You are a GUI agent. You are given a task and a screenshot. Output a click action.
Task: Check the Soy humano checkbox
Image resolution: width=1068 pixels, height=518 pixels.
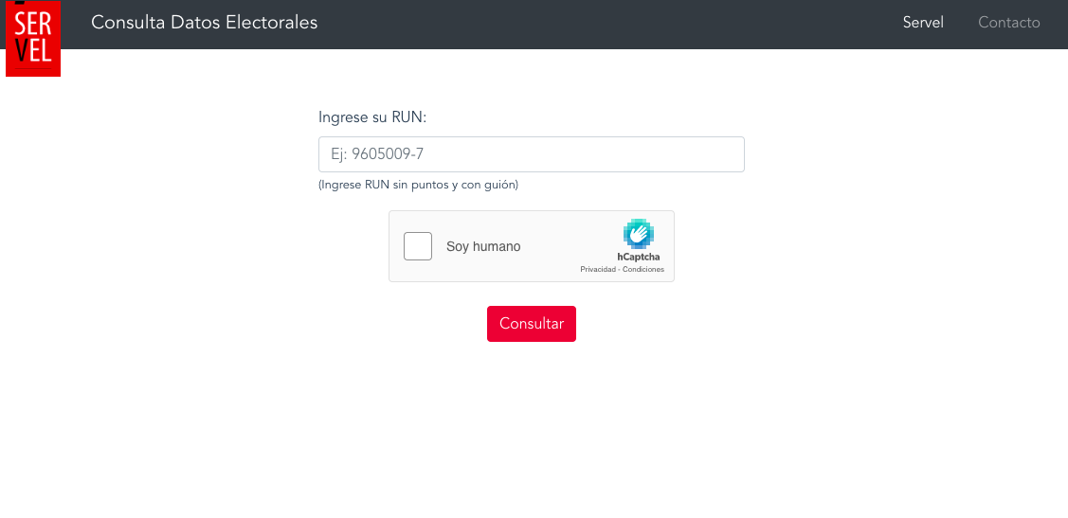pyautogui.click(x=418, y=246)
